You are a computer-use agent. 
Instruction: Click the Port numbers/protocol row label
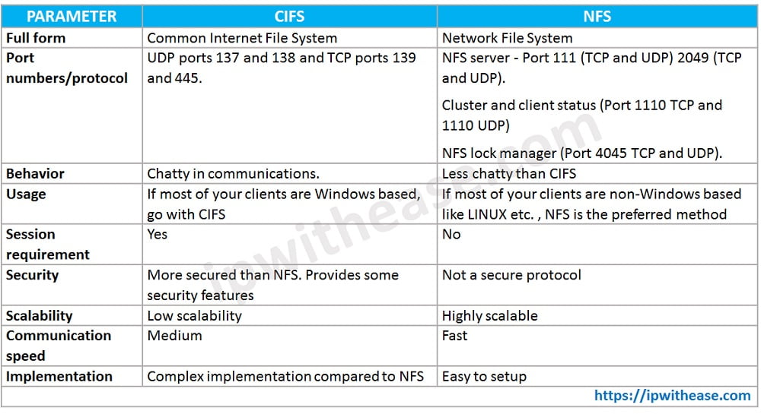67,68
